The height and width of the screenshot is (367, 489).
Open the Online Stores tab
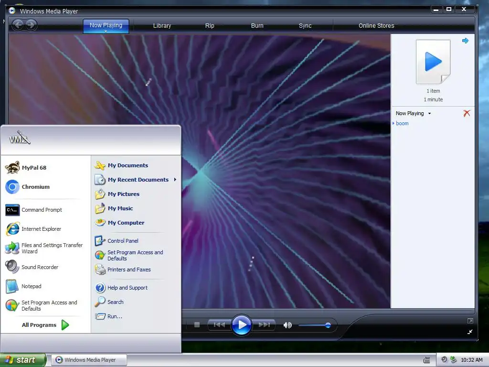tap(376, 26)
